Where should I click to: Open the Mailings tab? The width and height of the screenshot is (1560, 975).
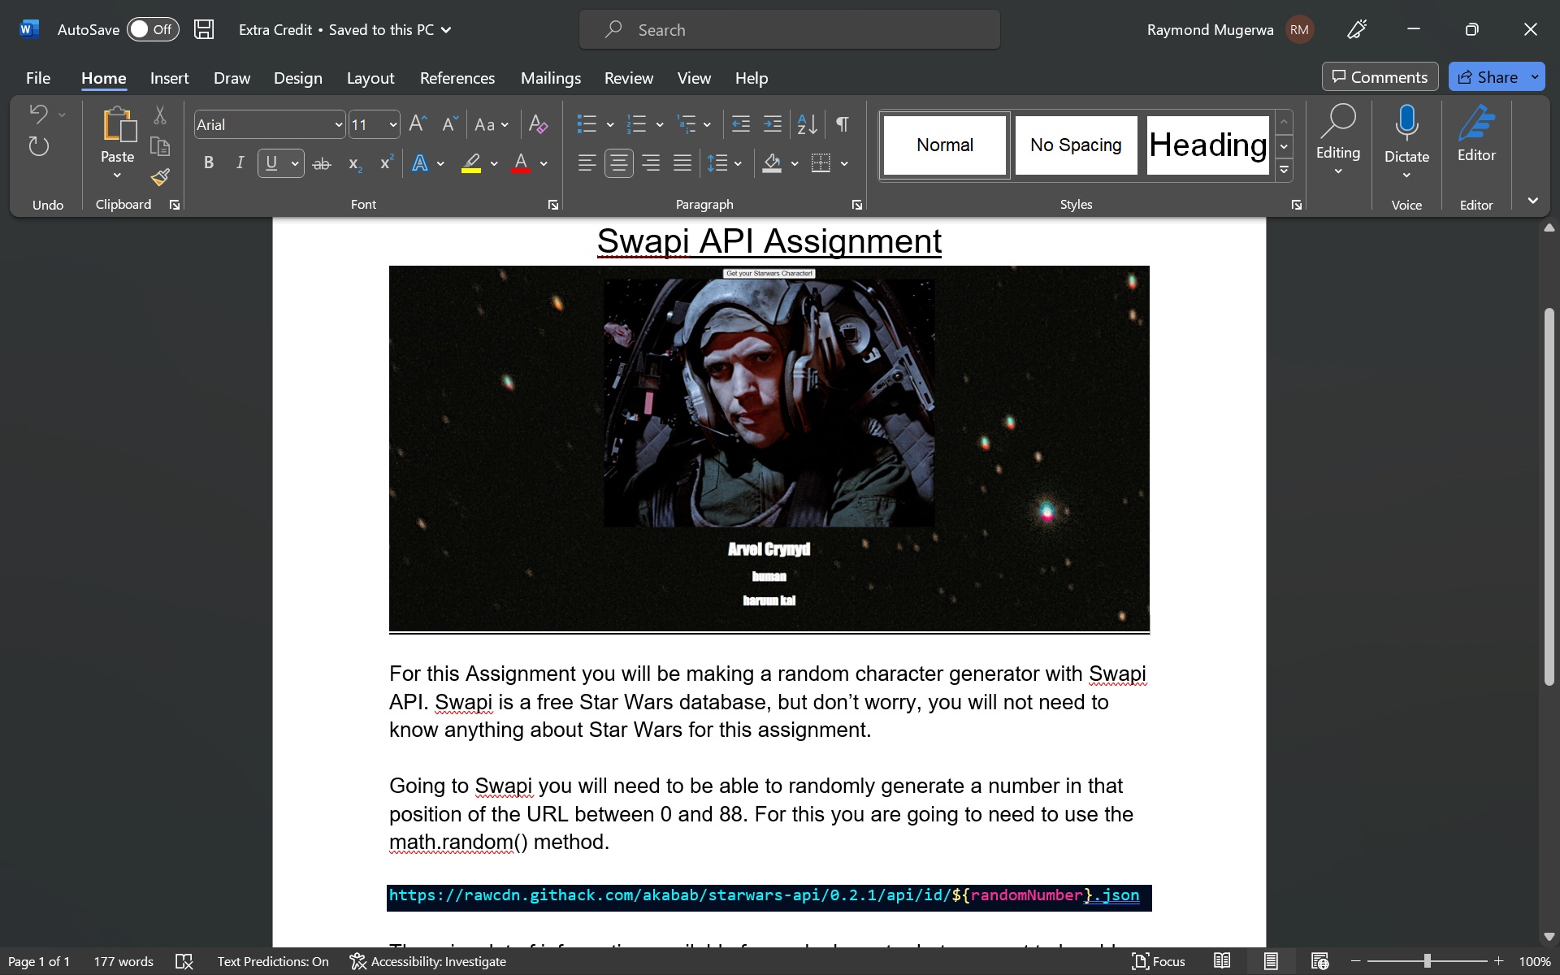[550, 78]
